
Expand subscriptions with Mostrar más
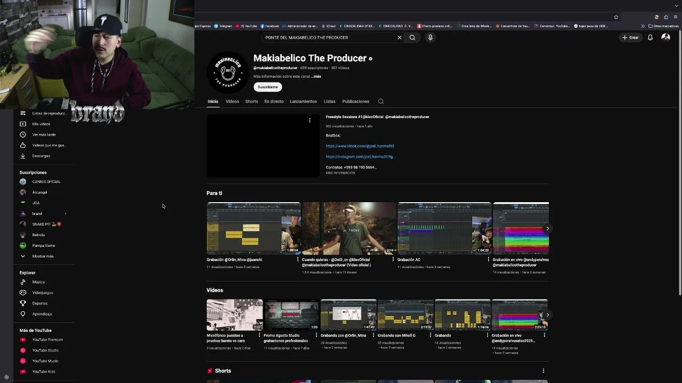[x=43, y=256]
